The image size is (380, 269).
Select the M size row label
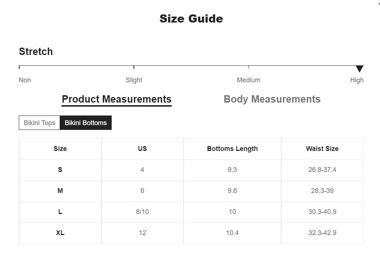pos(60,191)
